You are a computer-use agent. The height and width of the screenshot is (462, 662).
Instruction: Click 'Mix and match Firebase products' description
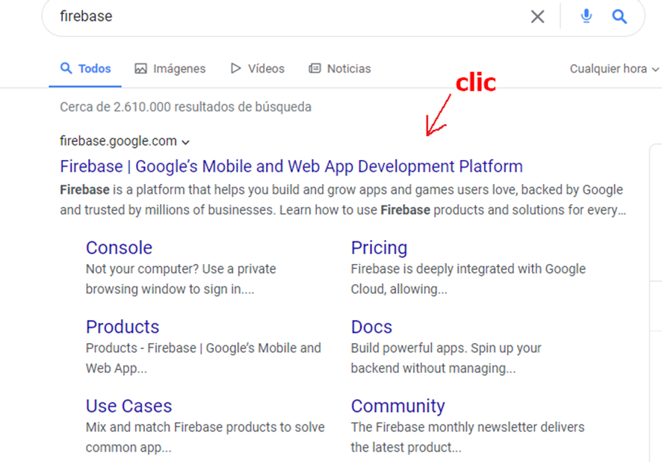click(x=205, y=437)
